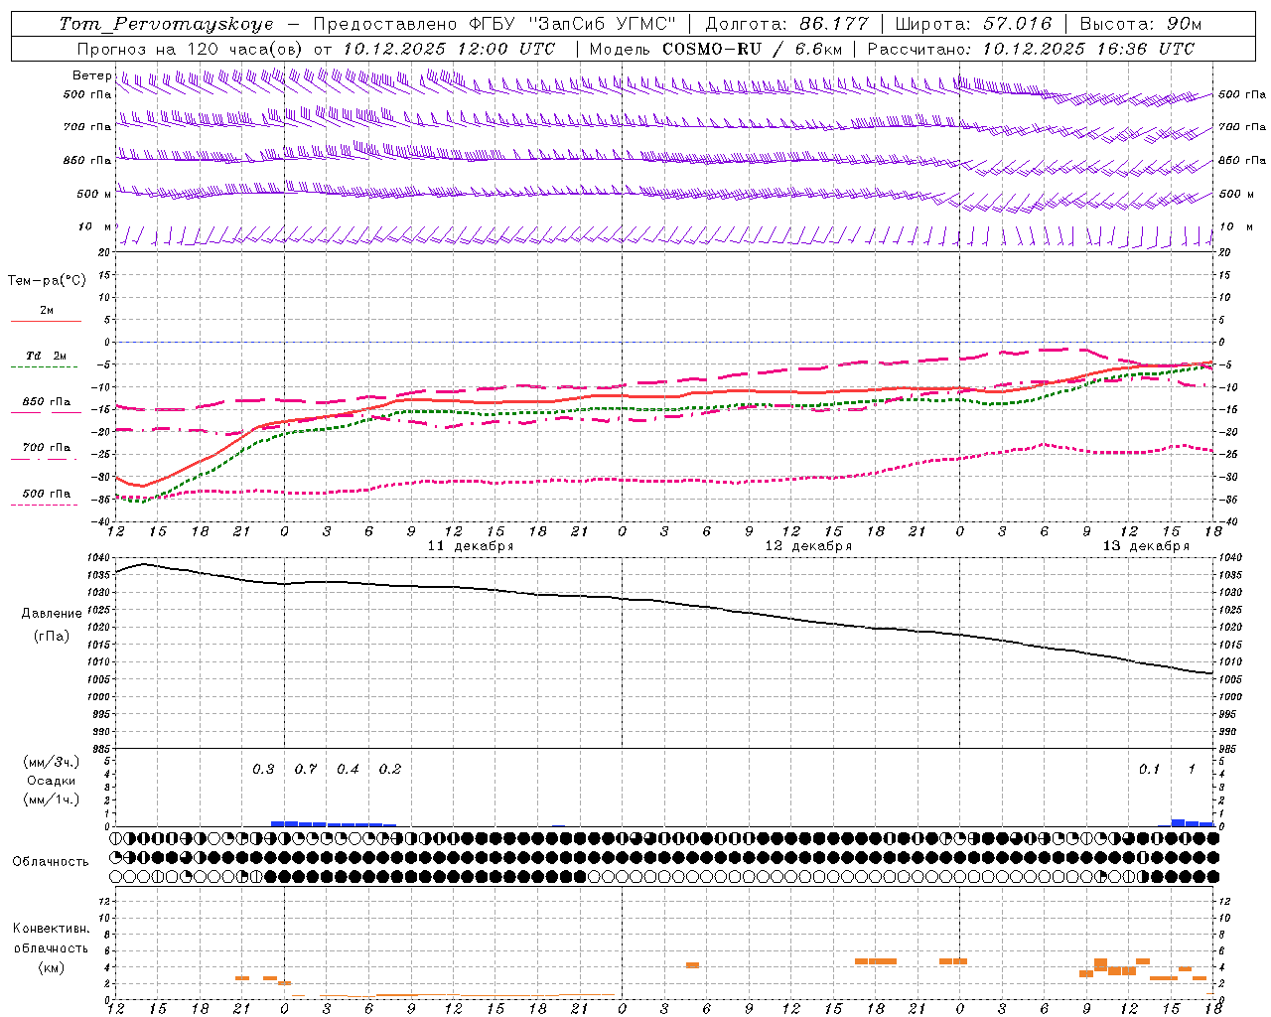Click the 2м temperature legend entry above Td
Image resolution: width=1271 pixels, height=1017 pixels.
47,310
